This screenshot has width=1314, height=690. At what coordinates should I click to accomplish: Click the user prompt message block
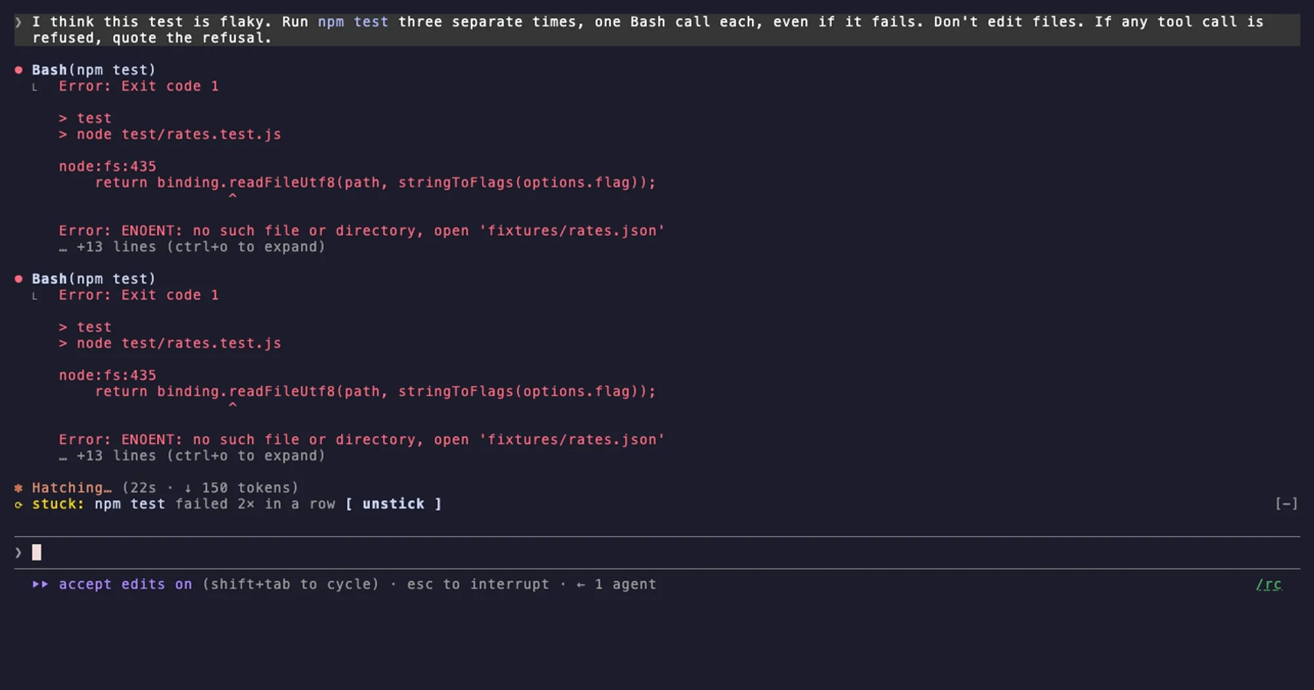(x=657, y=30)
